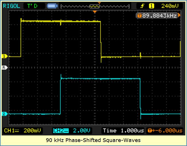Click the waveform memory overview bar

pyautogui.click(x=94, y=5)
